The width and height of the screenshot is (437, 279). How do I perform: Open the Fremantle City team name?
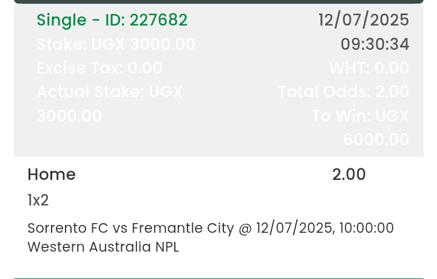(x=182, y=228)
